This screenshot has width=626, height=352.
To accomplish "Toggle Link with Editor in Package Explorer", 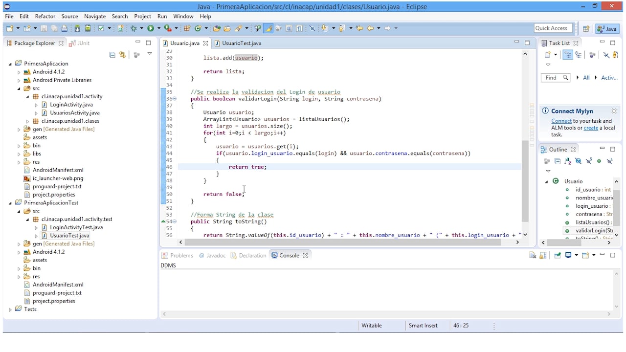I will point(122,55).
